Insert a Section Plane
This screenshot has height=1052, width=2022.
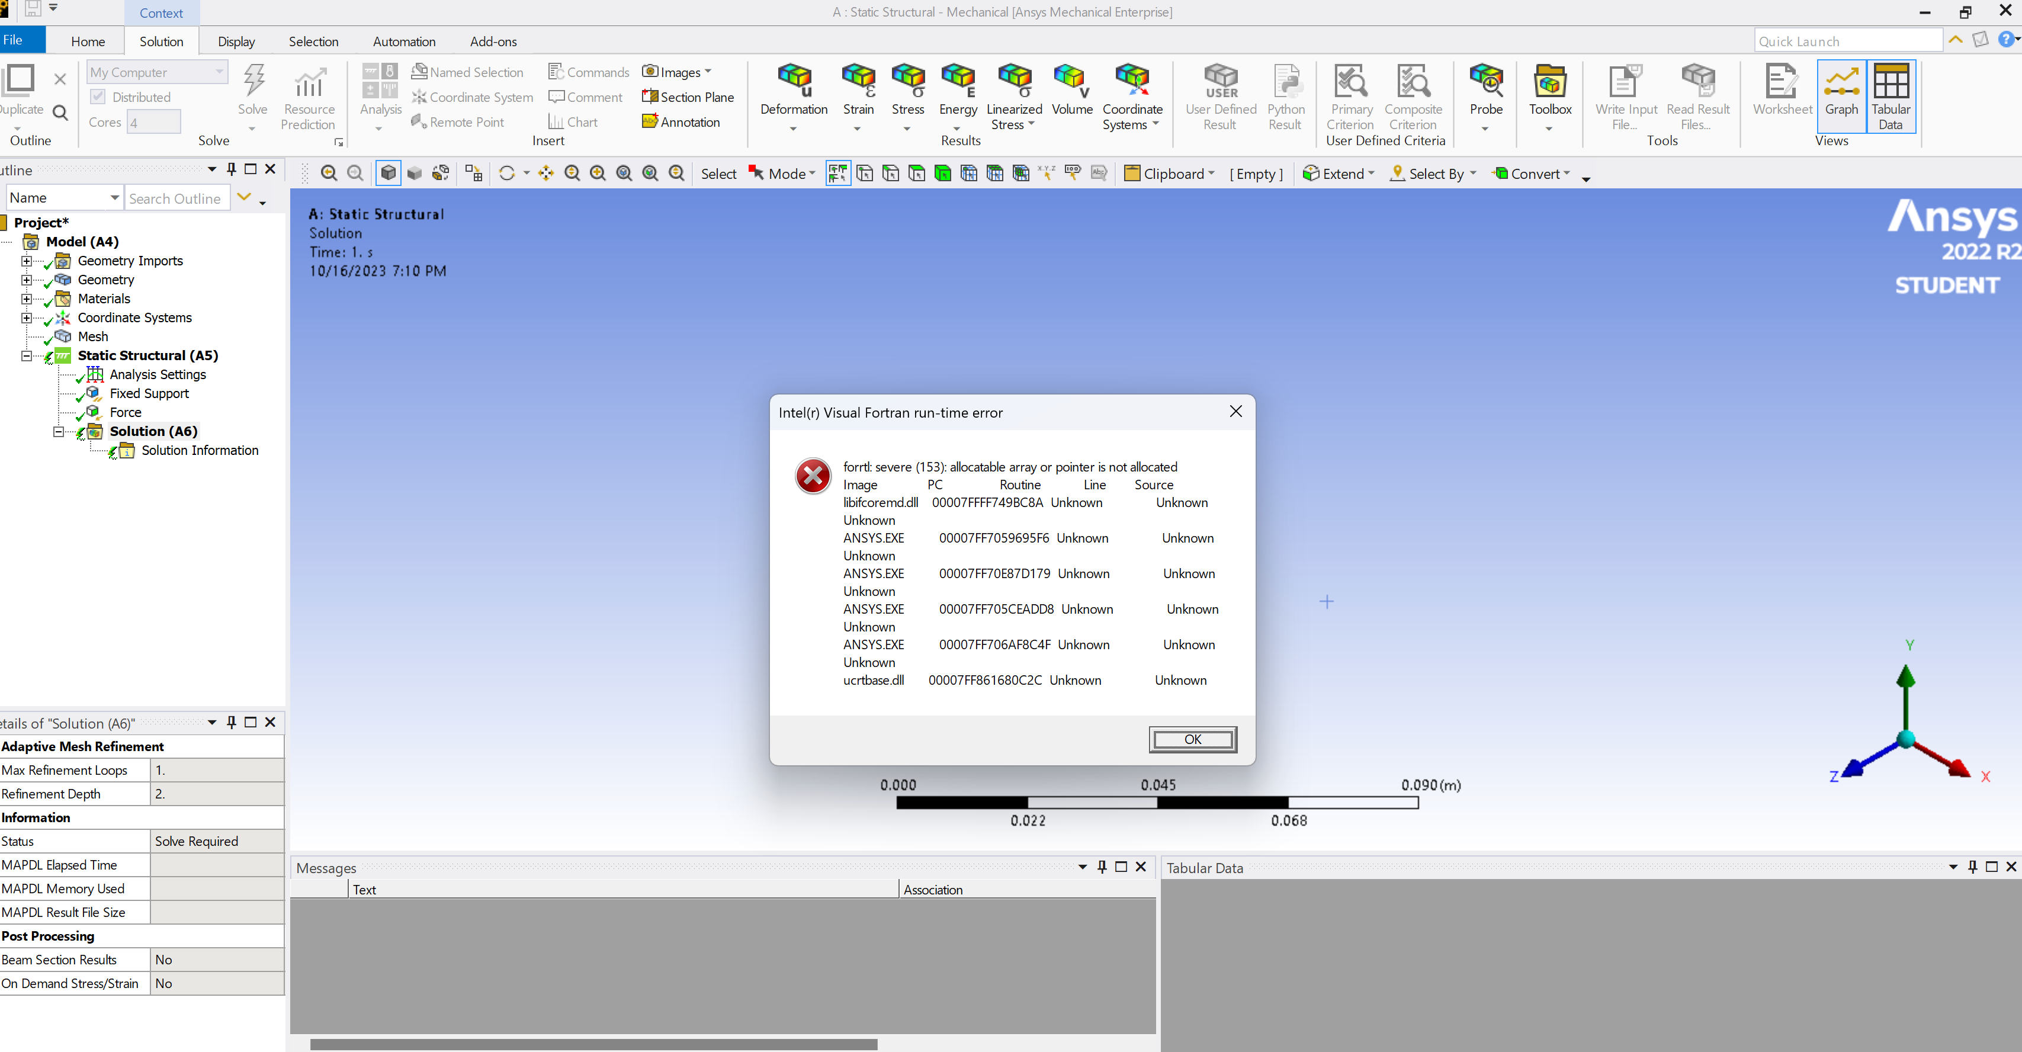tap(688, 97)
